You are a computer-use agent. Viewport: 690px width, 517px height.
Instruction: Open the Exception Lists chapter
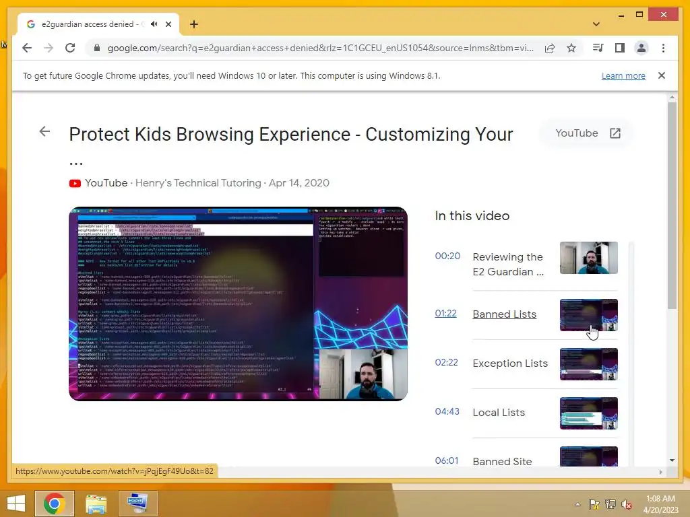[x=510, y=364]
